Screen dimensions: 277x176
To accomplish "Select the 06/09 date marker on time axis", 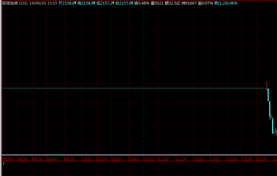I will 8,159.
